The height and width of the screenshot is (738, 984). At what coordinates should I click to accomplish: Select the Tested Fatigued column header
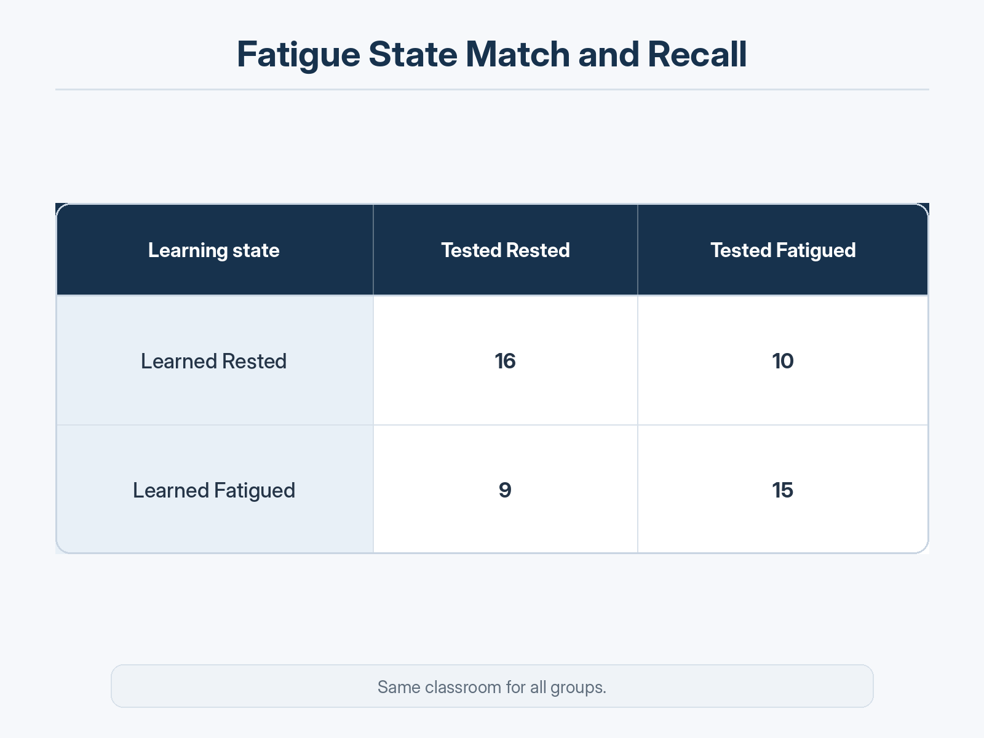click(783, 250)
